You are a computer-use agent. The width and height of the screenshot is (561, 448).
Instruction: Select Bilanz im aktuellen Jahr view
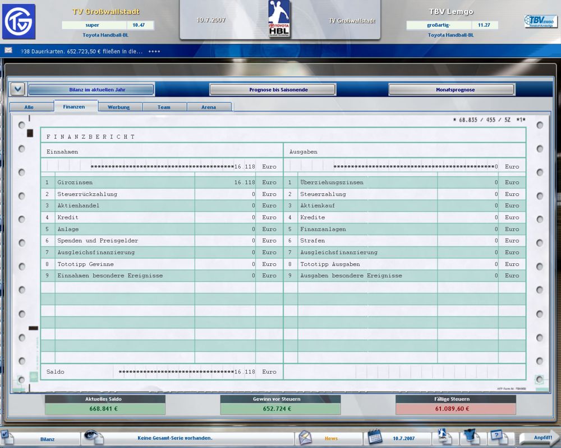(91, 90)
